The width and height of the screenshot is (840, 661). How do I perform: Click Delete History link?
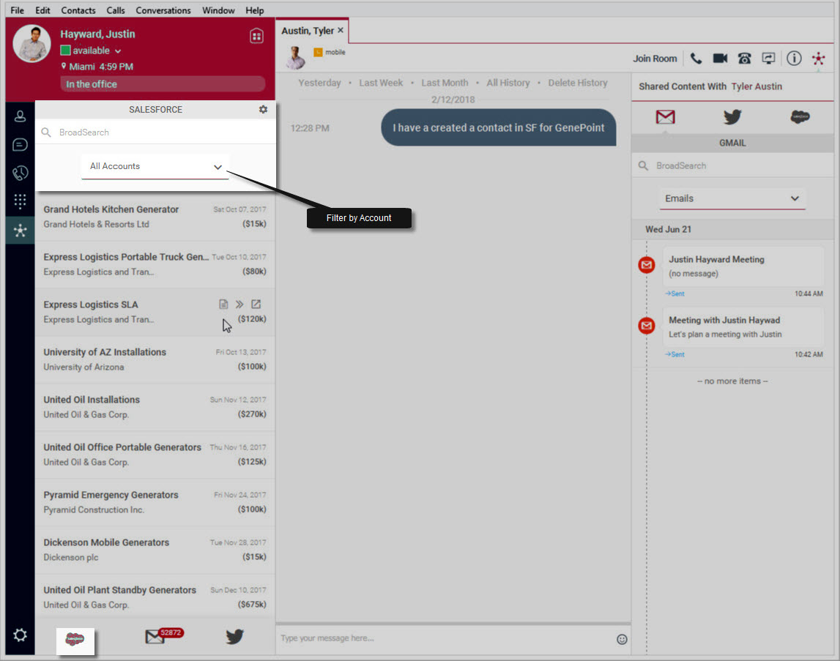click(x=578, y=83)
